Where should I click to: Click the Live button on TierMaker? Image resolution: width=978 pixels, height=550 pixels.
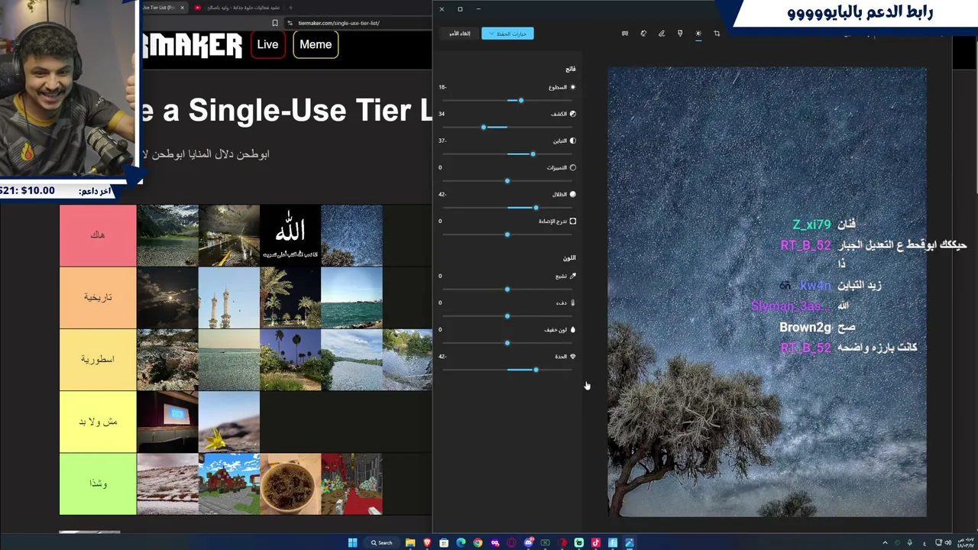pos(267,44)
